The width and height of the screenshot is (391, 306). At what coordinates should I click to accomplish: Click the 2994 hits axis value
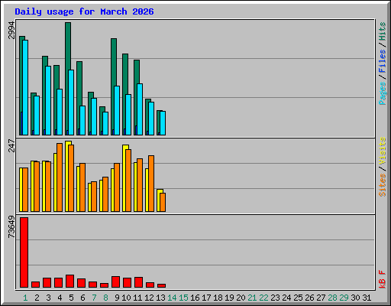[11, 30]
